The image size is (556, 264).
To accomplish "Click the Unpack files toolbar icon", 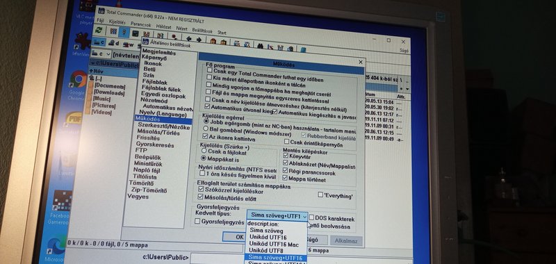I will pyautogui.click(x=223, y=42).
